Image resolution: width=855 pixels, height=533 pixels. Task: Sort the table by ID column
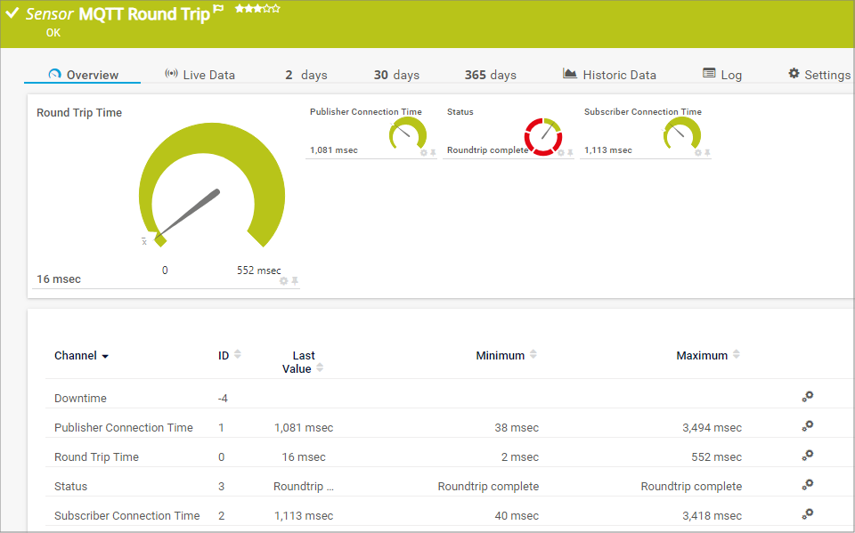(237, 355)
